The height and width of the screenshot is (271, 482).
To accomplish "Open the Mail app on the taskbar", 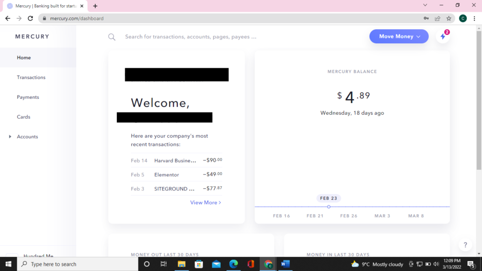I will (216, 264).
